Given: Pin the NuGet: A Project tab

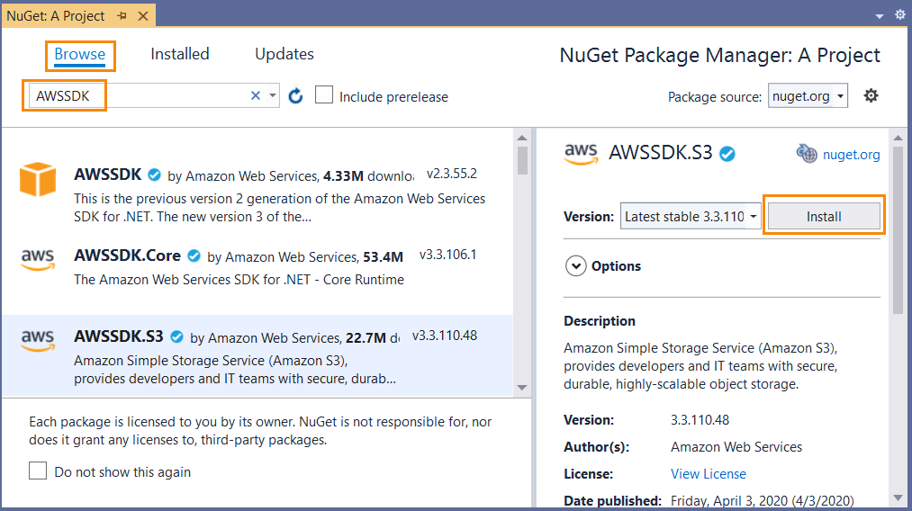Looking at the screenshot, I should [122, 15].
